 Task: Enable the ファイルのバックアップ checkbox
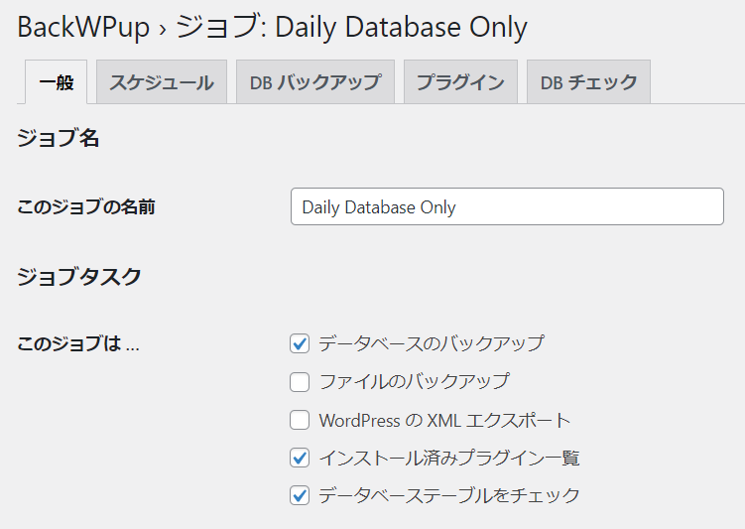click(300, 382)
